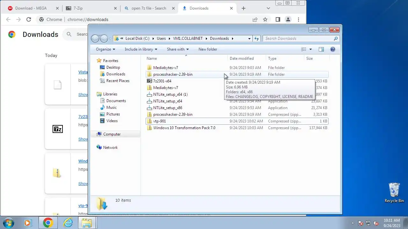408x229 pixels.
Task: Select the zipped processhacker-2.39-bin icon
Action: click(149, 114)
